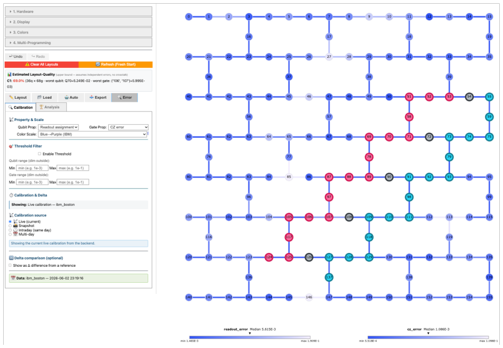Enable Show as Δ difference checkbox
Screen dimensions: 503x348
click(10, 266)
